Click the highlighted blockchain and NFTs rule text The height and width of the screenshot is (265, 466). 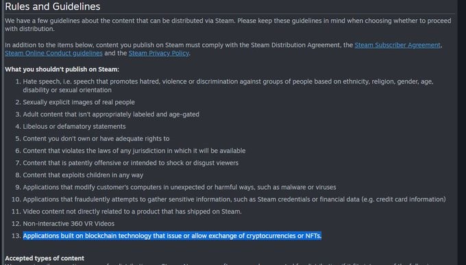tap(172, 236)
